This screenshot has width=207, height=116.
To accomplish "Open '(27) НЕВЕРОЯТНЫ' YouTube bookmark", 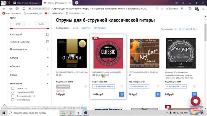I will pyautogui.click(x=54, y=13).
